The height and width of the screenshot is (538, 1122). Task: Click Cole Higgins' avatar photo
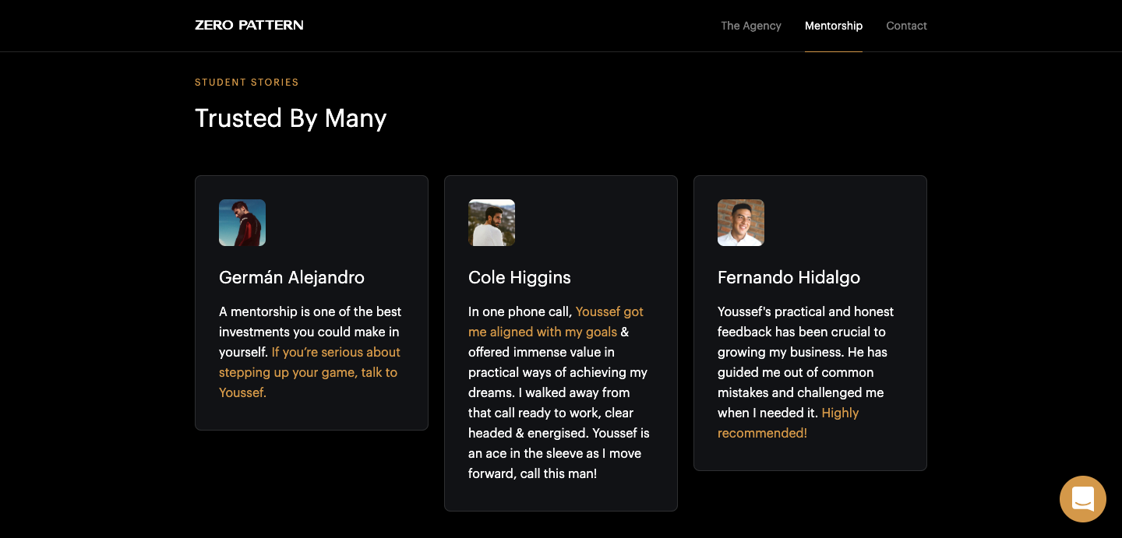click(x=492, y=223)
